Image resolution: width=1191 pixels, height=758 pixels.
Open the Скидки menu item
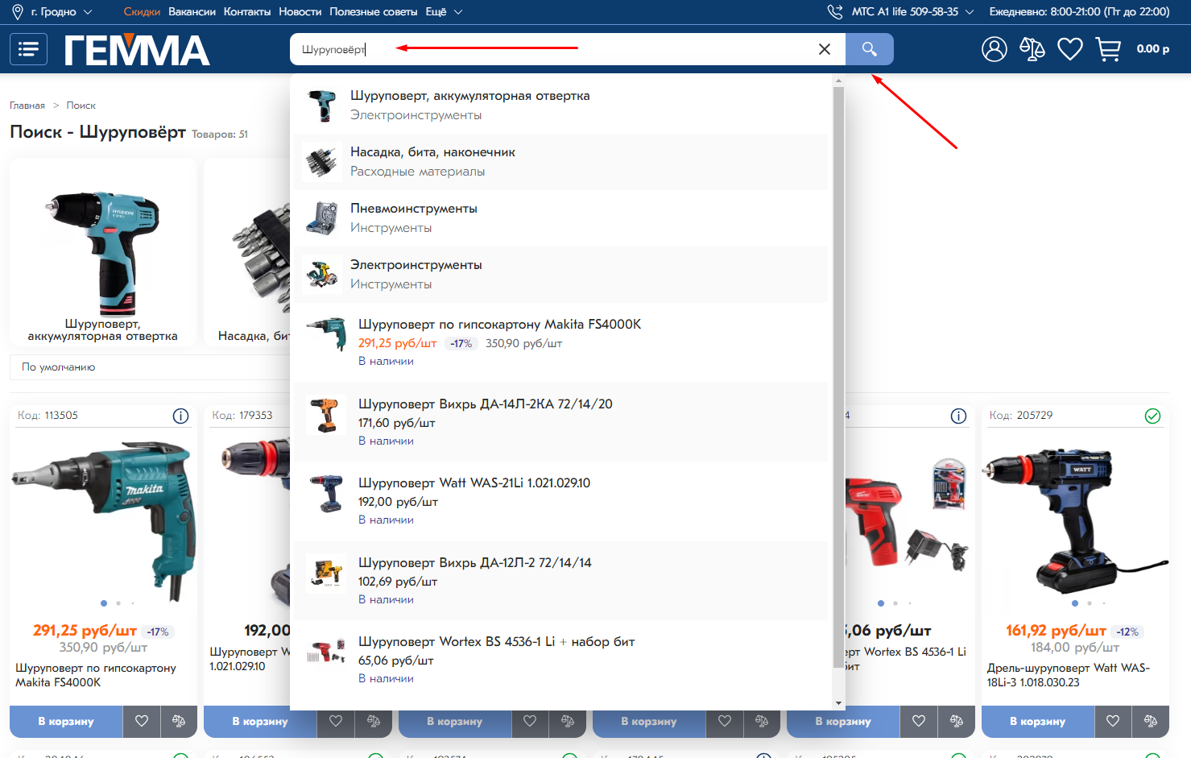(x=142, y=12)
